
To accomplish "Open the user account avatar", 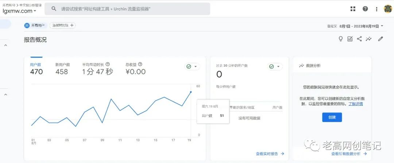I will click(x=388, y=9).
